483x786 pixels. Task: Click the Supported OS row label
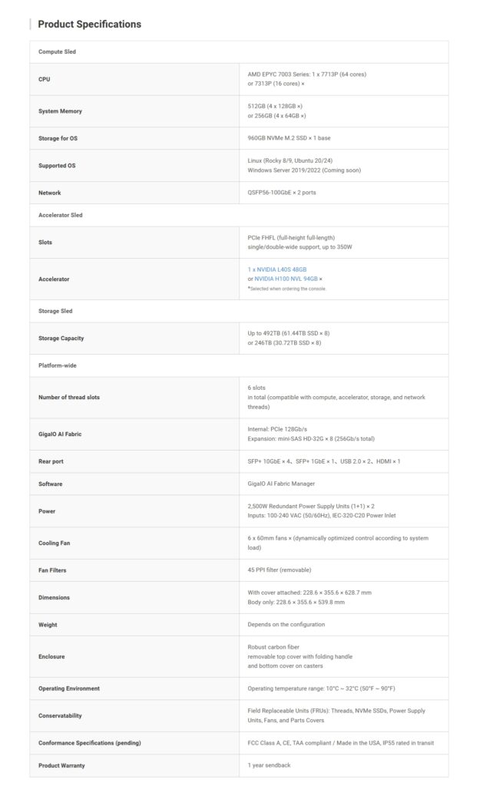(x=57, y=166)
